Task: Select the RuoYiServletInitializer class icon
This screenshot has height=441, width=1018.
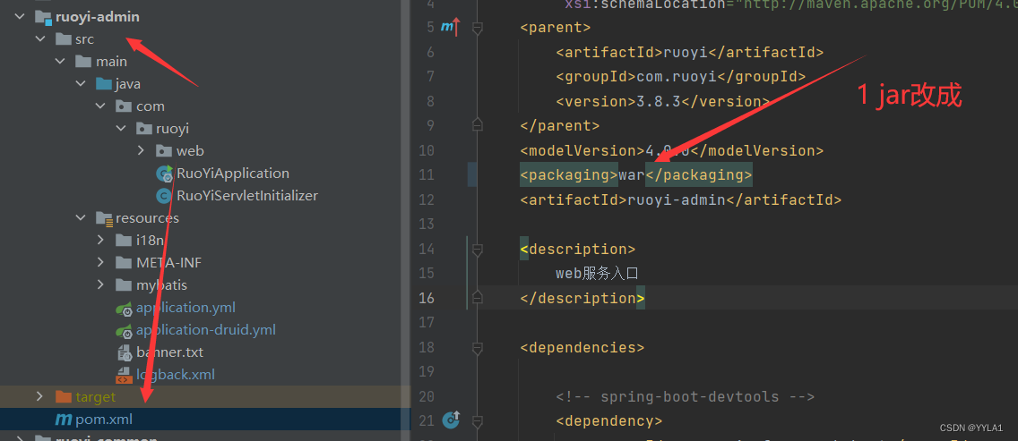Action: 164,196
